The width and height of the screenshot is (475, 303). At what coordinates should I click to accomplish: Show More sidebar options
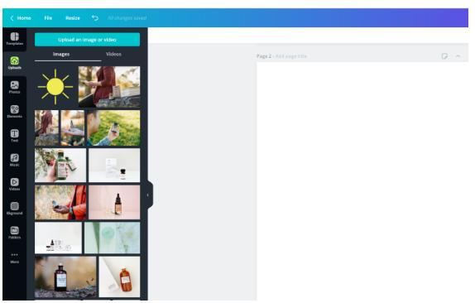point(14,257)
